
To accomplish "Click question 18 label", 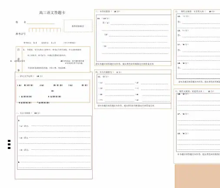I will (183, 133).
